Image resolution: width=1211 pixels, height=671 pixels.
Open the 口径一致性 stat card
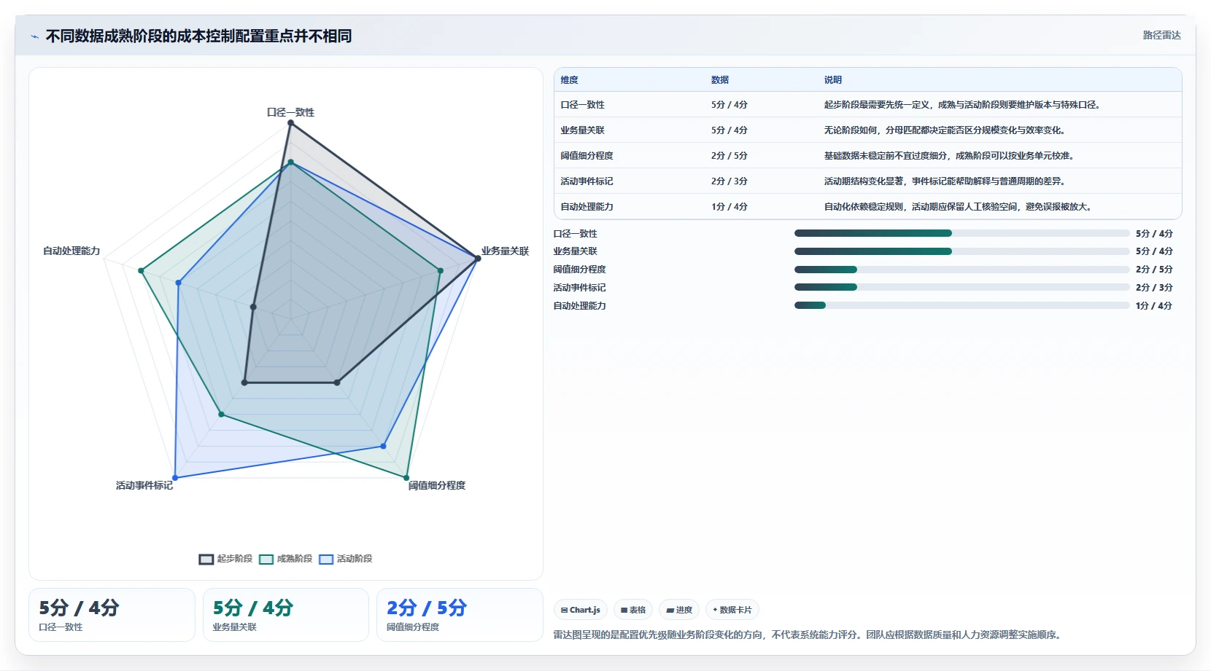pyautogui.click(x=112, y=615)
